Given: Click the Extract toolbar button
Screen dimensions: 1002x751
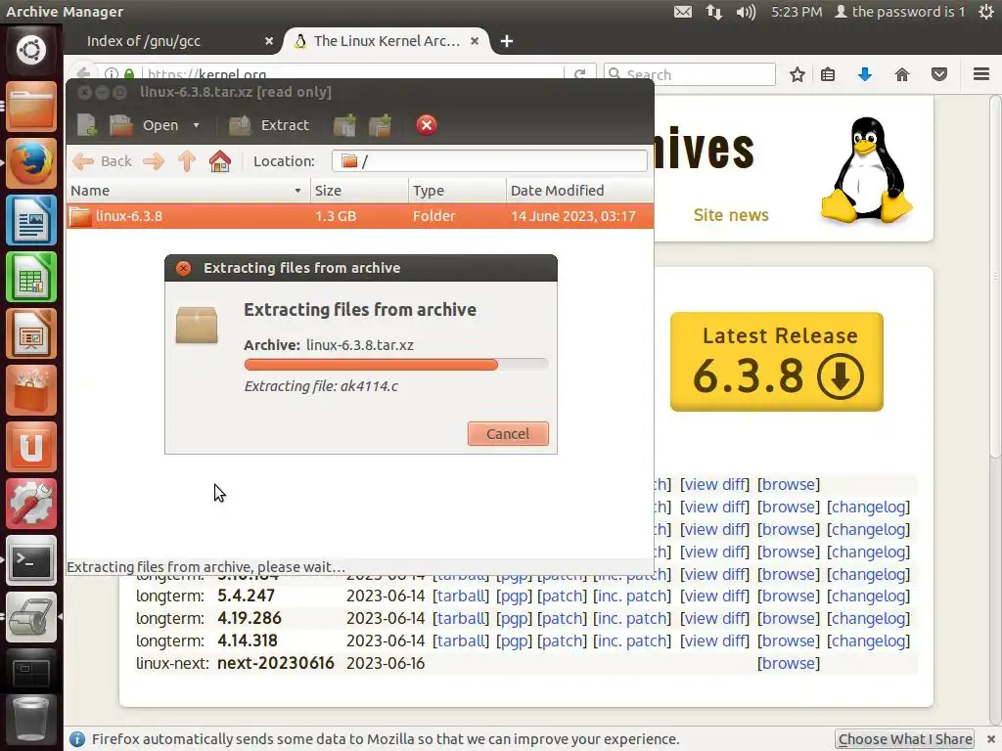Looking at the screenshot, I should coord(269,125).
